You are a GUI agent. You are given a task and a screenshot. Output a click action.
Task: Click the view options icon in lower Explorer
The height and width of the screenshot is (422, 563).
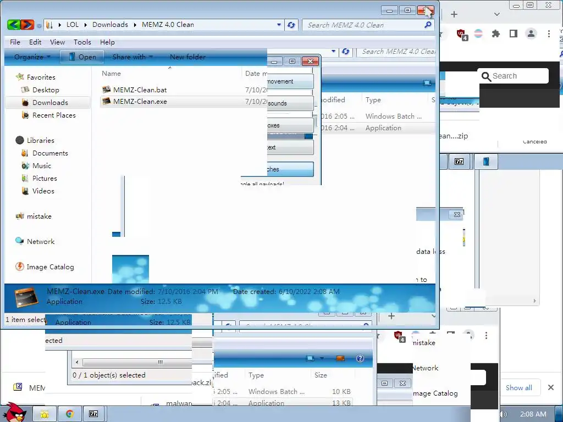point(310,358)
